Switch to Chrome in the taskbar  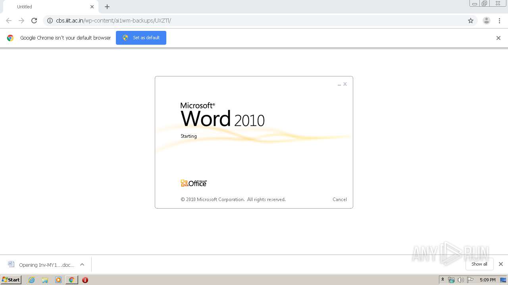[x=72, y=280]
